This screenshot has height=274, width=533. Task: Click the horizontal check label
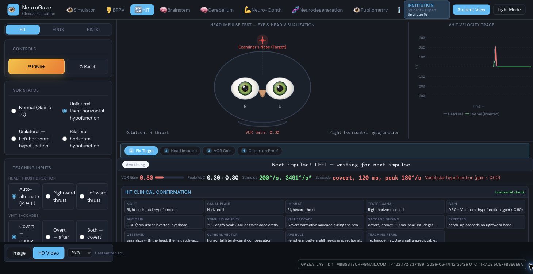(x=510, y=192)
